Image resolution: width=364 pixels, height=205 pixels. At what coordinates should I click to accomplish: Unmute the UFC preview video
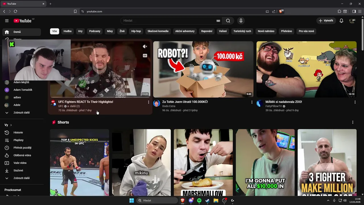pos(145,46)
